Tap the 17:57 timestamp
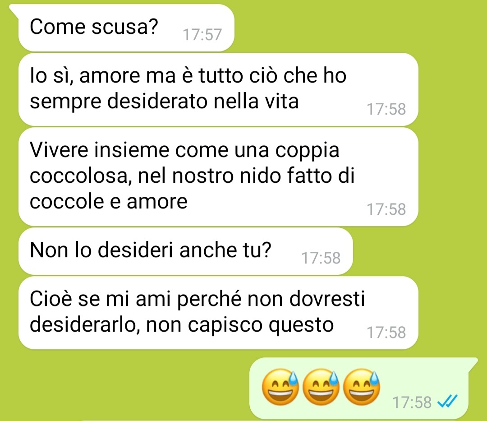 click(202, 34)
